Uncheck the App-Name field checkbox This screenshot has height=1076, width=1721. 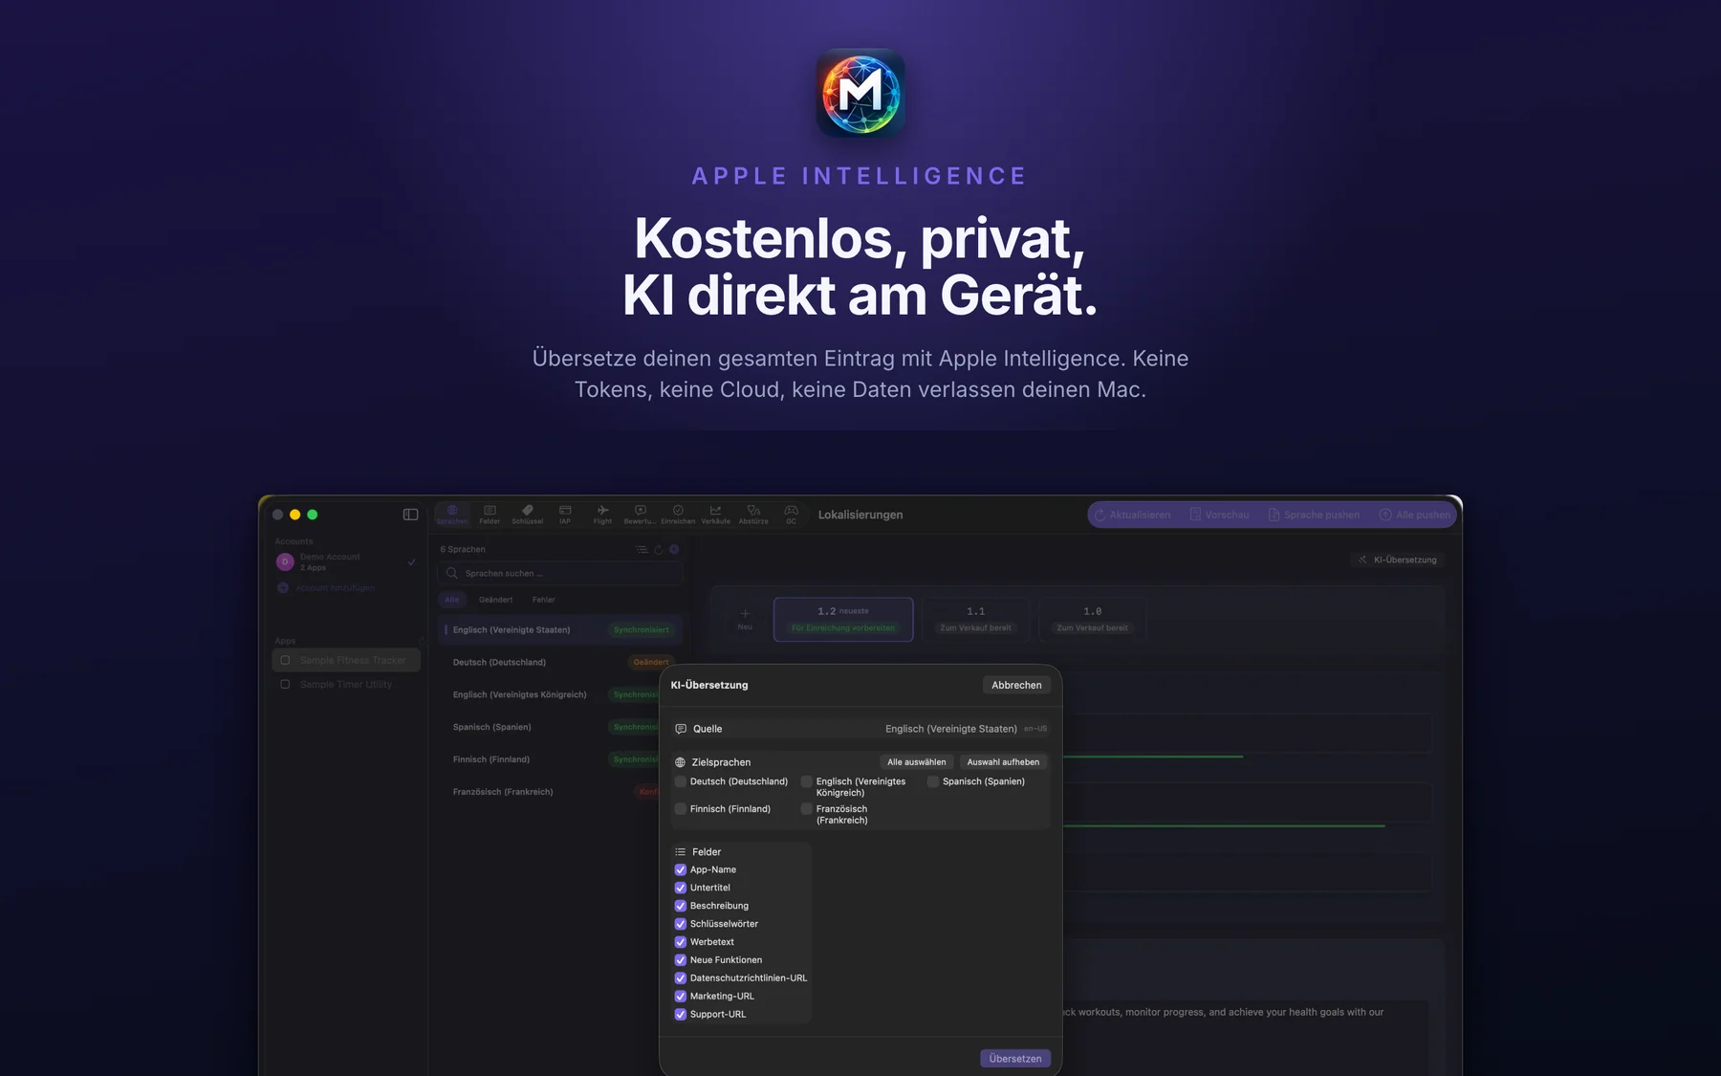point(681,869)
